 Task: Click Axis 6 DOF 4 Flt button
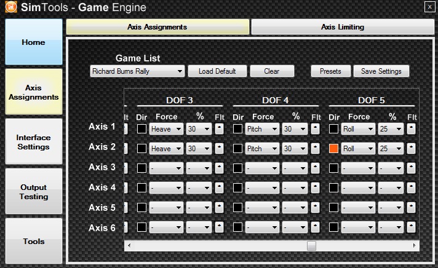[316, 227]
